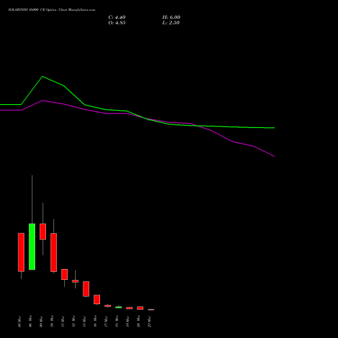Screen dimensions: 338x338
Task: Select the 05 Mar date label
Action: 20,322
